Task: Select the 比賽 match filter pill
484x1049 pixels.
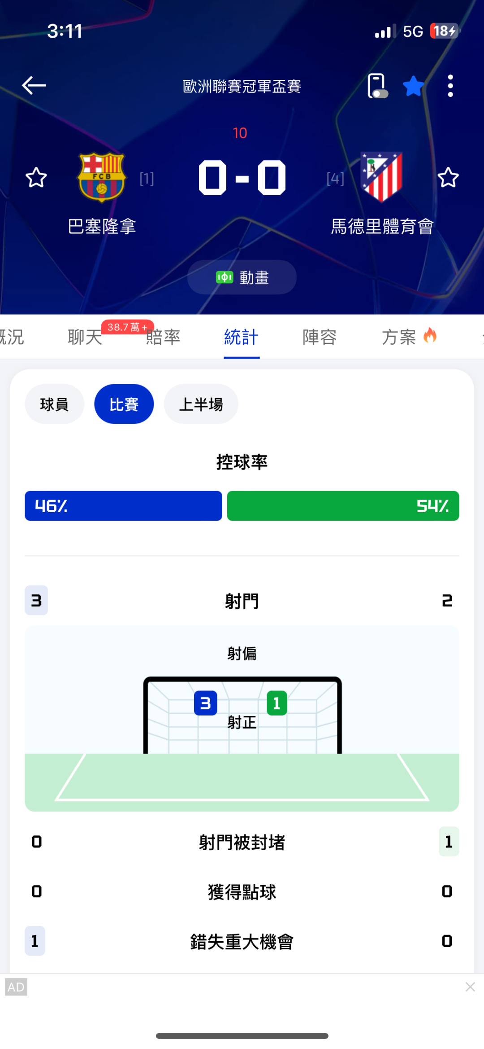Action: (x=124, y=404)
